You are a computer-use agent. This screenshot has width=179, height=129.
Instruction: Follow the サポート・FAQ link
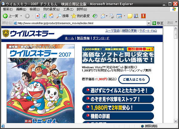click(x=148, y=31)
